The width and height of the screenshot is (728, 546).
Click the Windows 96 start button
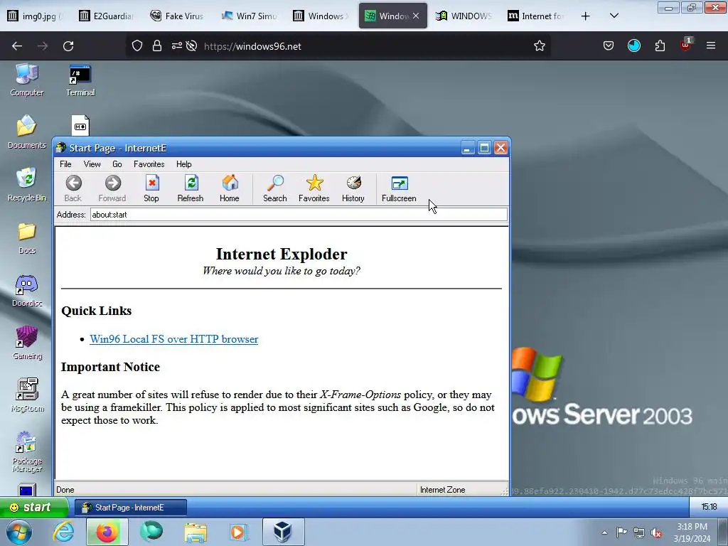(x=33, y=507)
